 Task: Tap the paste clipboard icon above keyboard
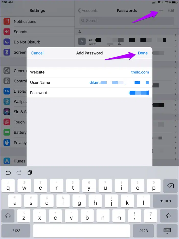pos(30,173)
